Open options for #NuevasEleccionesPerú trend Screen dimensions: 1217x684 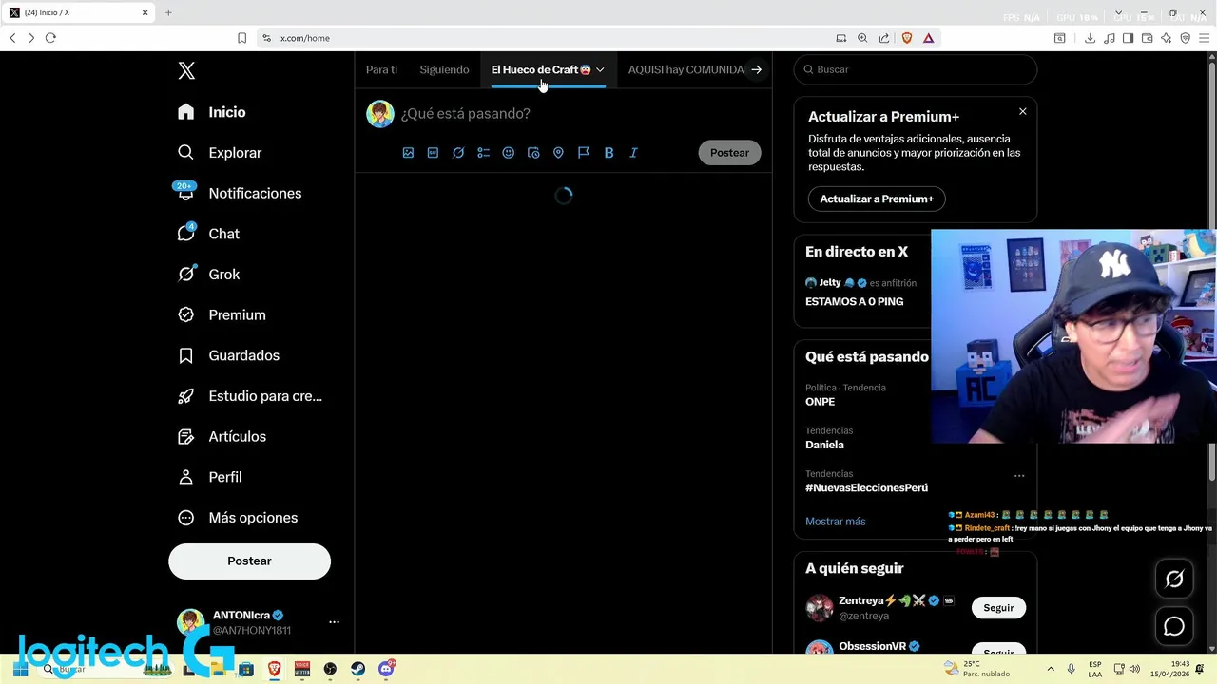coord(1019,475)
